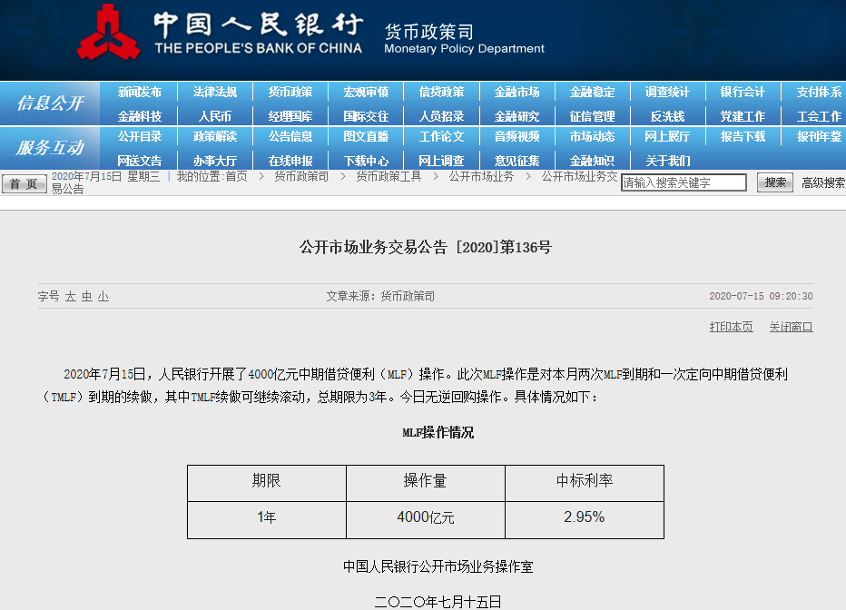Open 新闻发布 in the navigation bar

pos(142,91)
